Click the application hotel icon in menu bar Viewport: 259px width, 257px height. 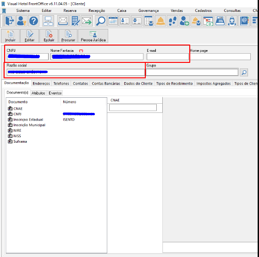point(4,11)
